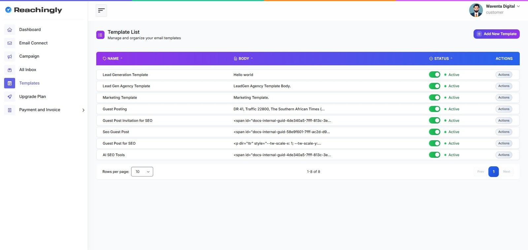The width and height of the screenshot is (528, 250).
Task: Click the Email Connect envelope icon
Action: click(10, 43)
